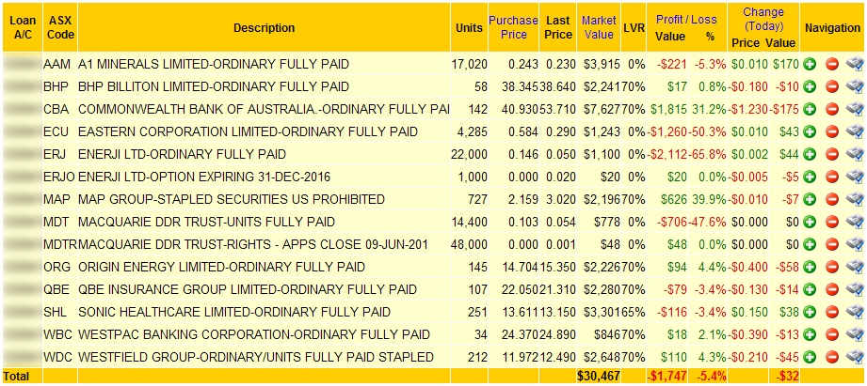
Task: Click the red minus icon for CBA
Action: pos(832,109)
